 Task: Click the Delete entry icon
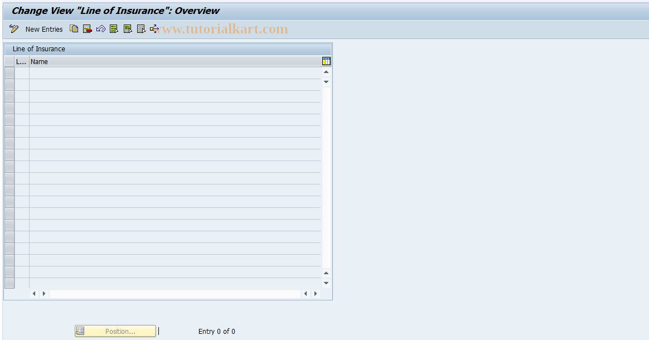click(x=88, y=29)
